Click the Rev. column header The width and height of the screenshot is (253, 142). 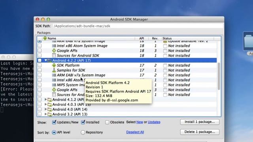pos(155,38)
